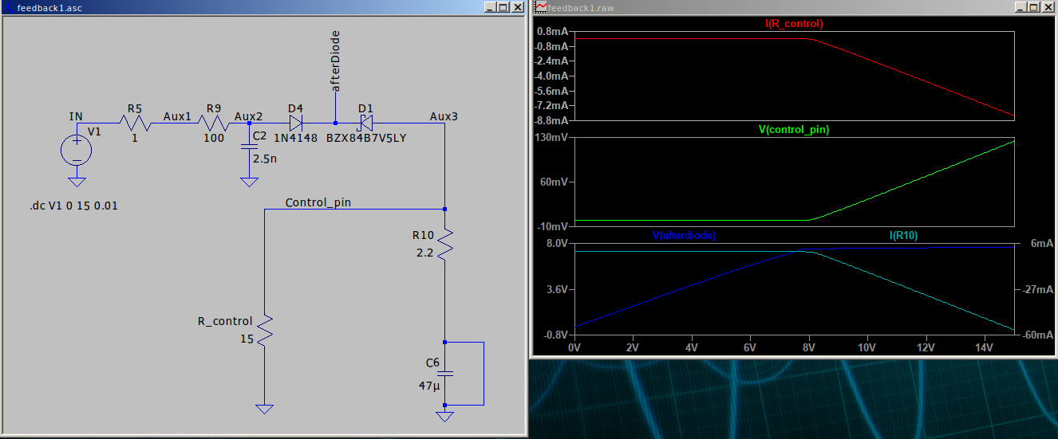This screenshot has width=1058, height=439.
Task: Select the R9 resistor symbol
Action: pos(213,123)
